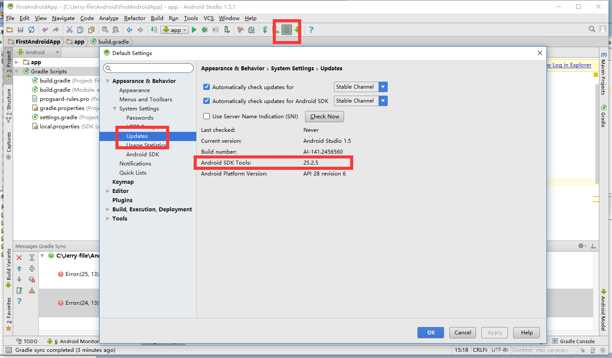The width and height of the screenshot is (612, 358).
Task: Expand Build, Execution, Deployment group
Action: click(x=108, y=210)
